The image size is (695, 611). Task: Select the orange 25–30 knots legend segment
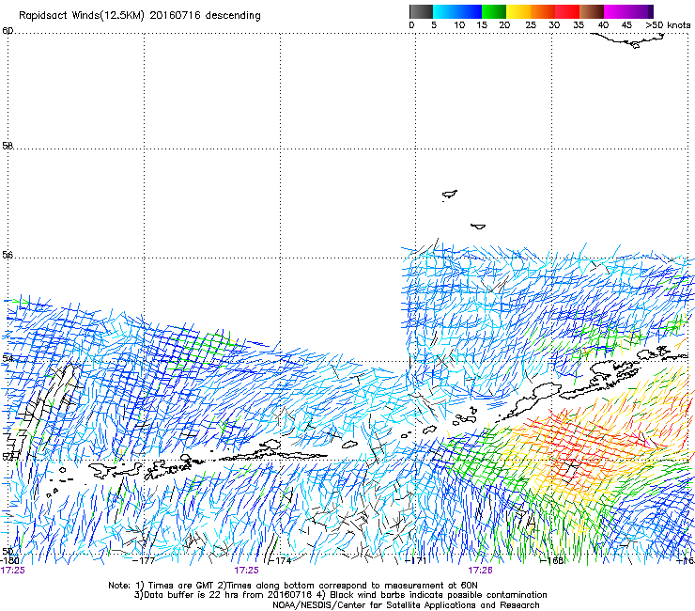click(543, 11)
